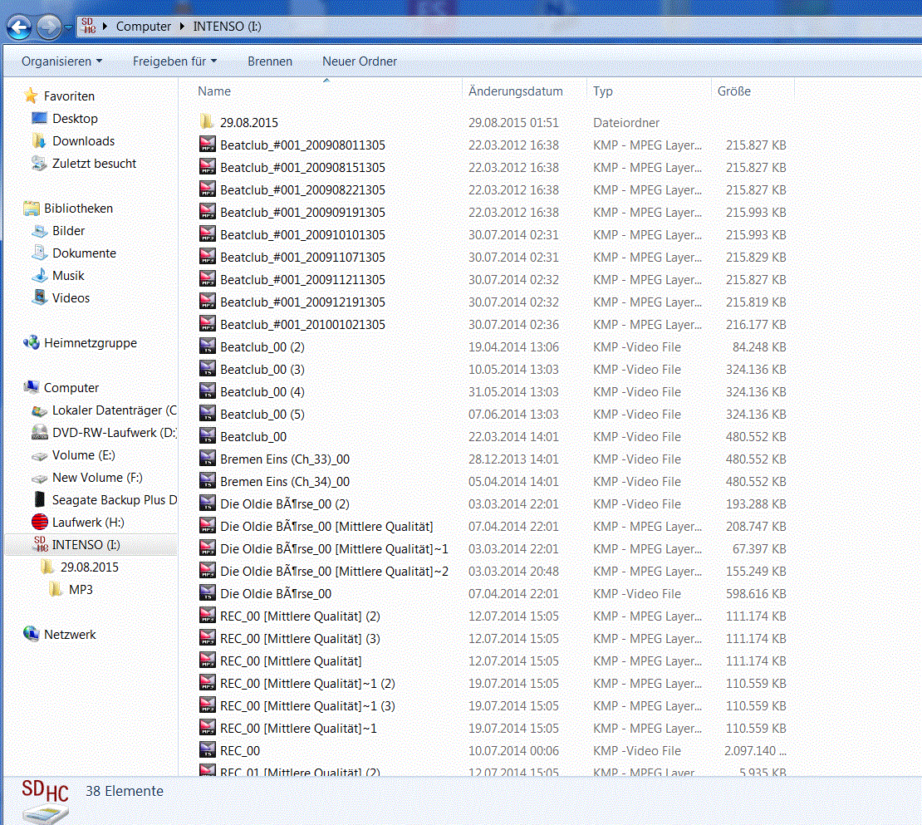Click MP3 icon of REC_00 [Mittlere Qualität] (2)
Screen dimensions: 922x825
(207, 616)
